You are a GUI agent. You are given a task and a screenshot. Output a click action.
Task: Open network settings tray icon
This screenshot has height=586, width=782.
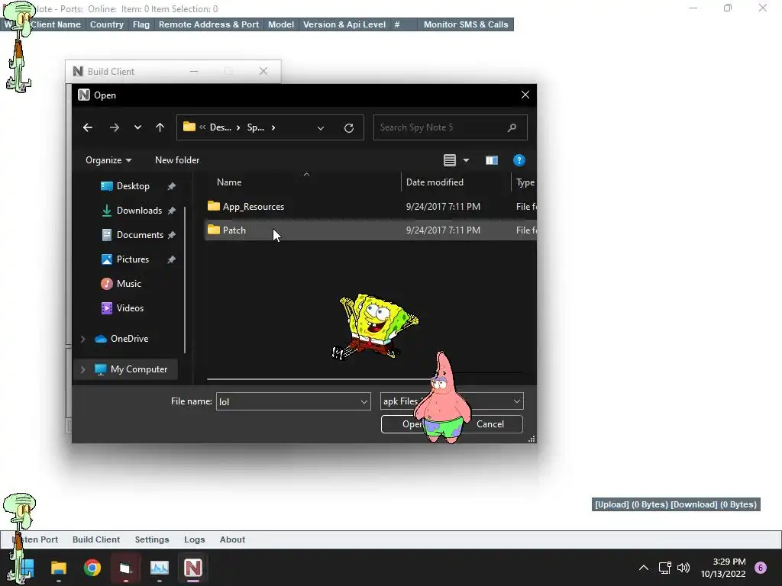point(664,568)
